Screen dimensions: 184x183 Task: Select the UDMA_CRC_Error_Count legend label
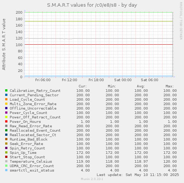32,166
